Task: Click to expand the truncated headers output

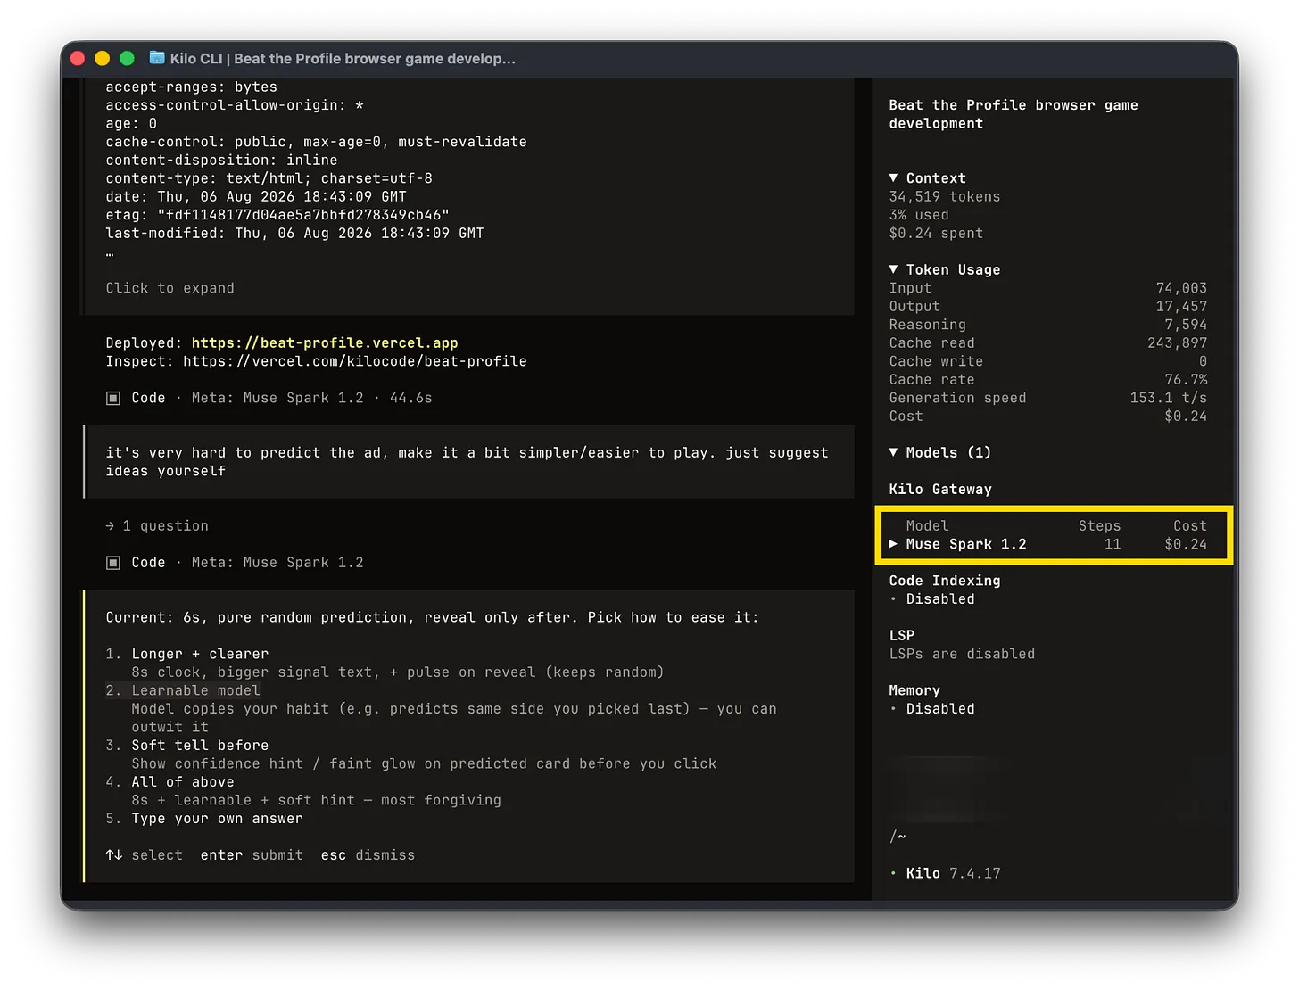Action: (170, 288)
